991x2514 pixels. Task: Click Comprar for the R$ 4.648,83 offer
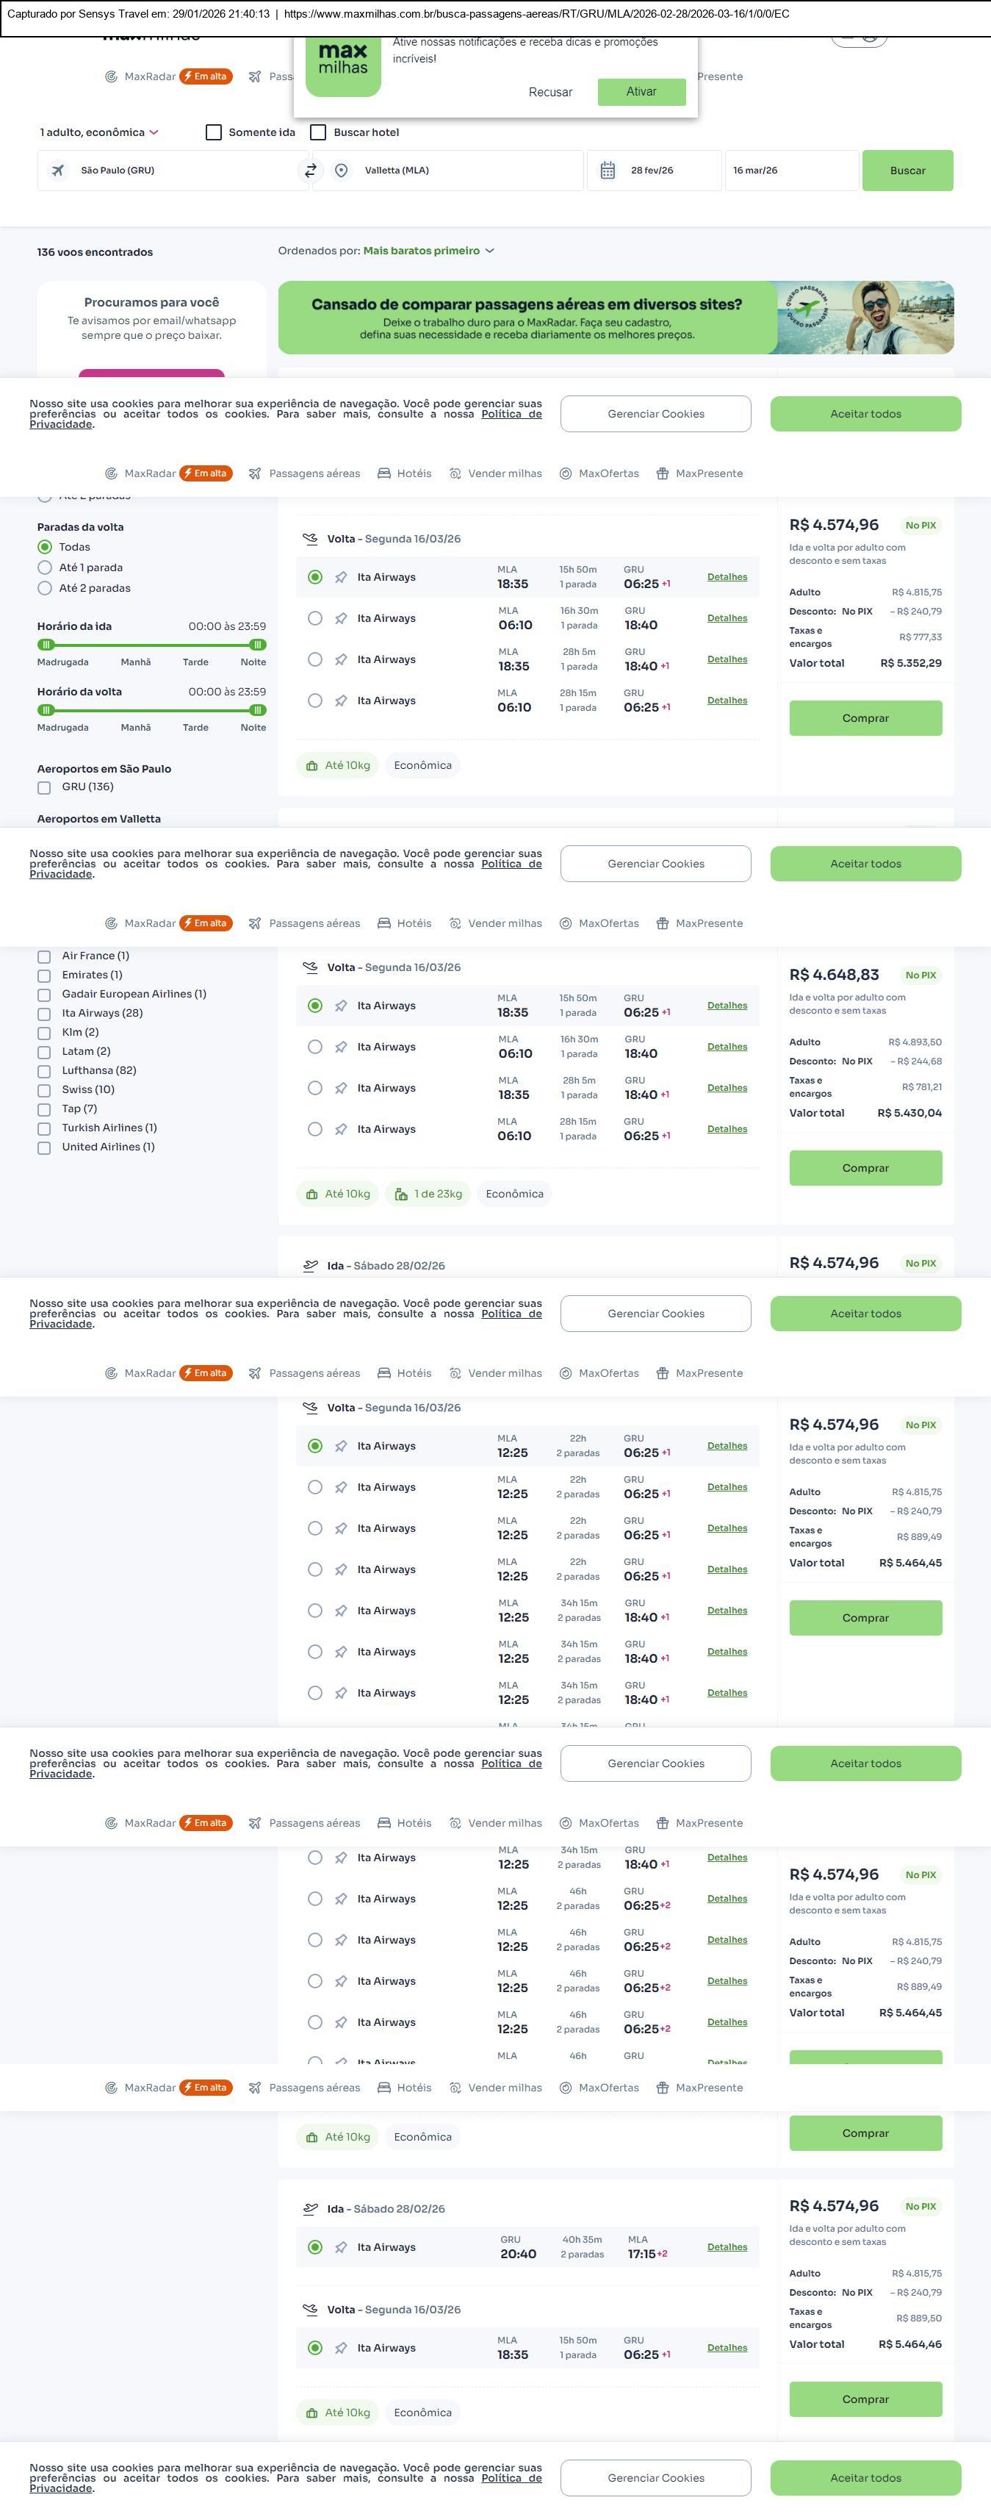click(x=865, y=1168)
